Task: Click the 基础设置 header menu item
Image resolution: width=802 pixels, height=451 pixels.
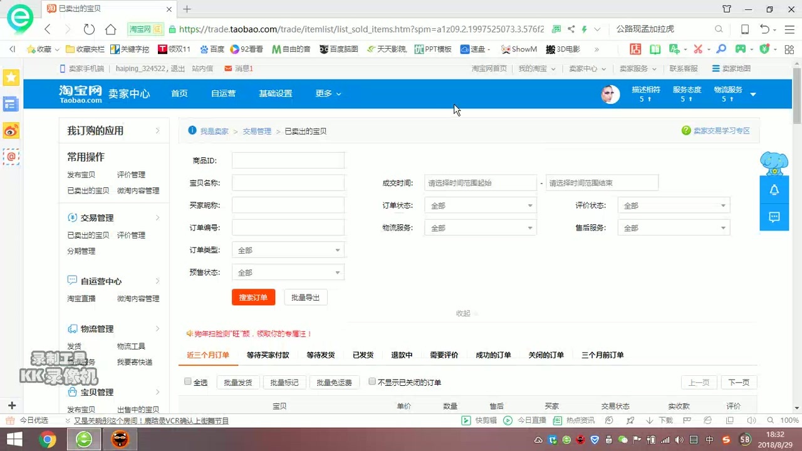Action: click(x=276, y=93)
